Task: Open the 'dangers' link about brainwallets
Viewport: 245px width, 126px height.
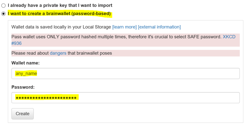Action: (58, 53)
